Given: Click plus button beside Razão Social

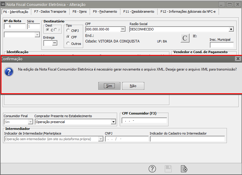Looking at the screenshot, I should [231, 29].
